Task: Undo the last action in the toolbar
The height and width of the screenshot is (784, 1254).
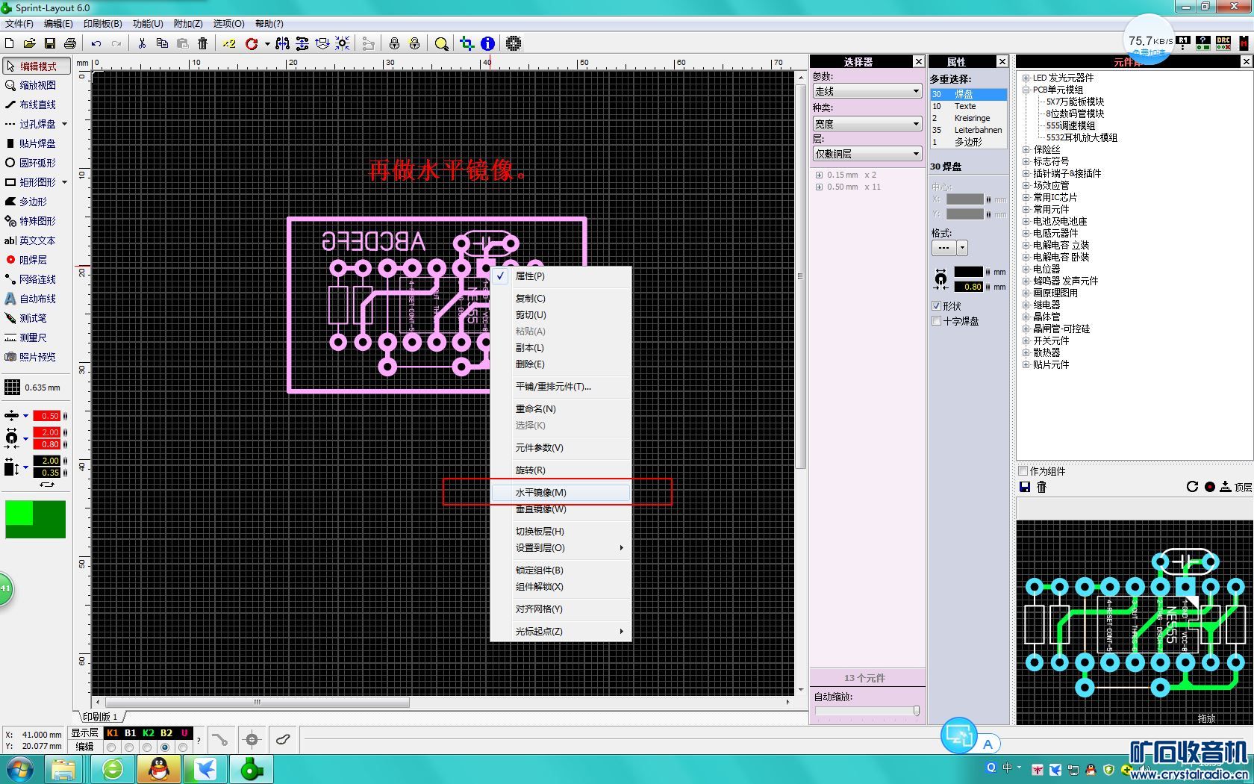Action: click(96, 43)
